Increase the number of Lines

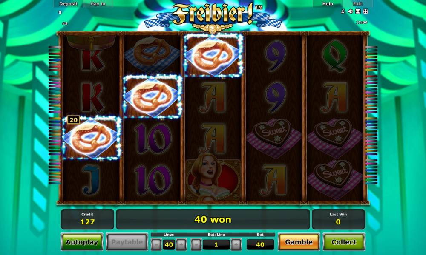pyautogui.click(x=181, y=245)
